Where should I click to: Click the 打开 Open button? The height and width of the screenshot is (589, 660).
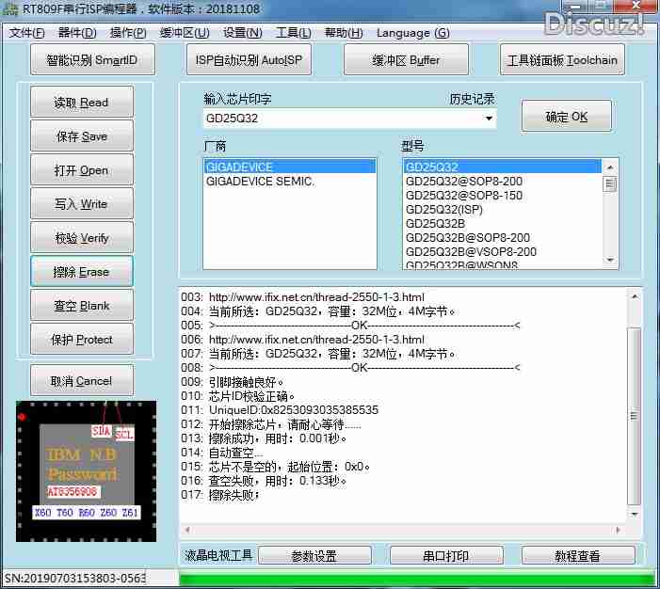point(82,170)
